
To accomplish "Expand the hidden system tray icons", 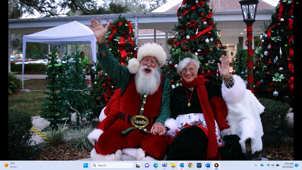I will point(256,165).
